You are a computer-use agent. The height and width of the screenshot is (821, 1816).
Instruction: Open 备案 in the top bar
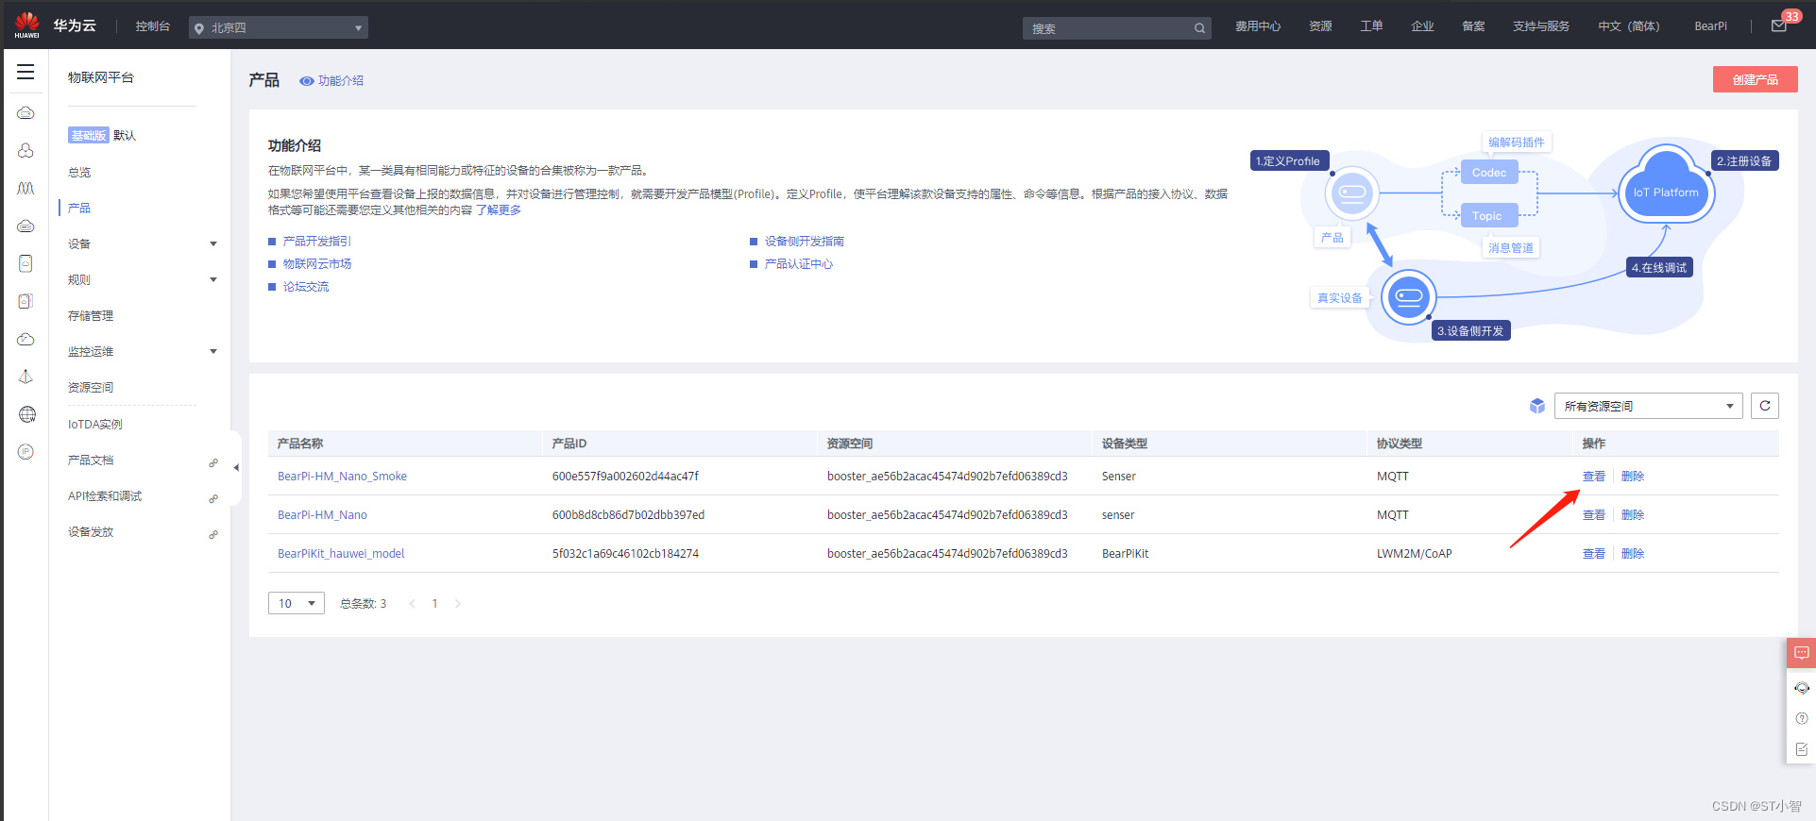1473,26
